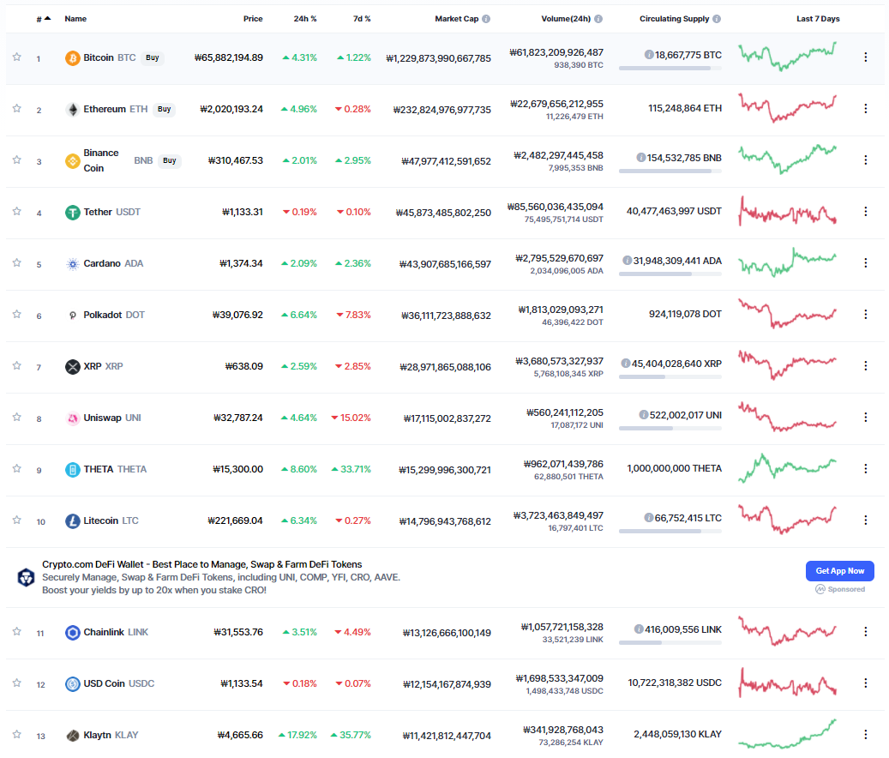This screenshot has width=889, height=758.
Task: Click info icon beside 45,404,028,640 XRP supply
Action: pos(625,364)
